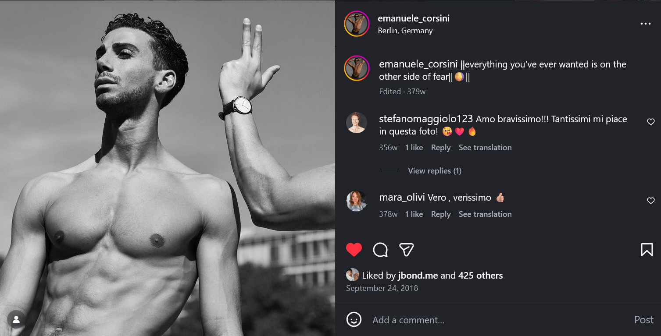See translation of mara_olivi's comment
Screen dimensions: 661x336
pos(485,214)
